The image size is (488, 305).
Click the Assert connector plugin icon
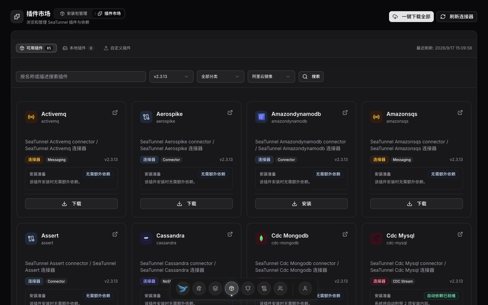pyautogui.click(x=31, y=239)
